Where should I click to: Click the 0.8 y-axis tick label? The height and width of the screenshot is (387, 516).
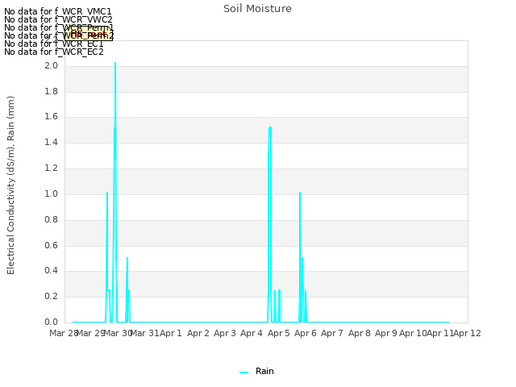[x=51, y=219]
